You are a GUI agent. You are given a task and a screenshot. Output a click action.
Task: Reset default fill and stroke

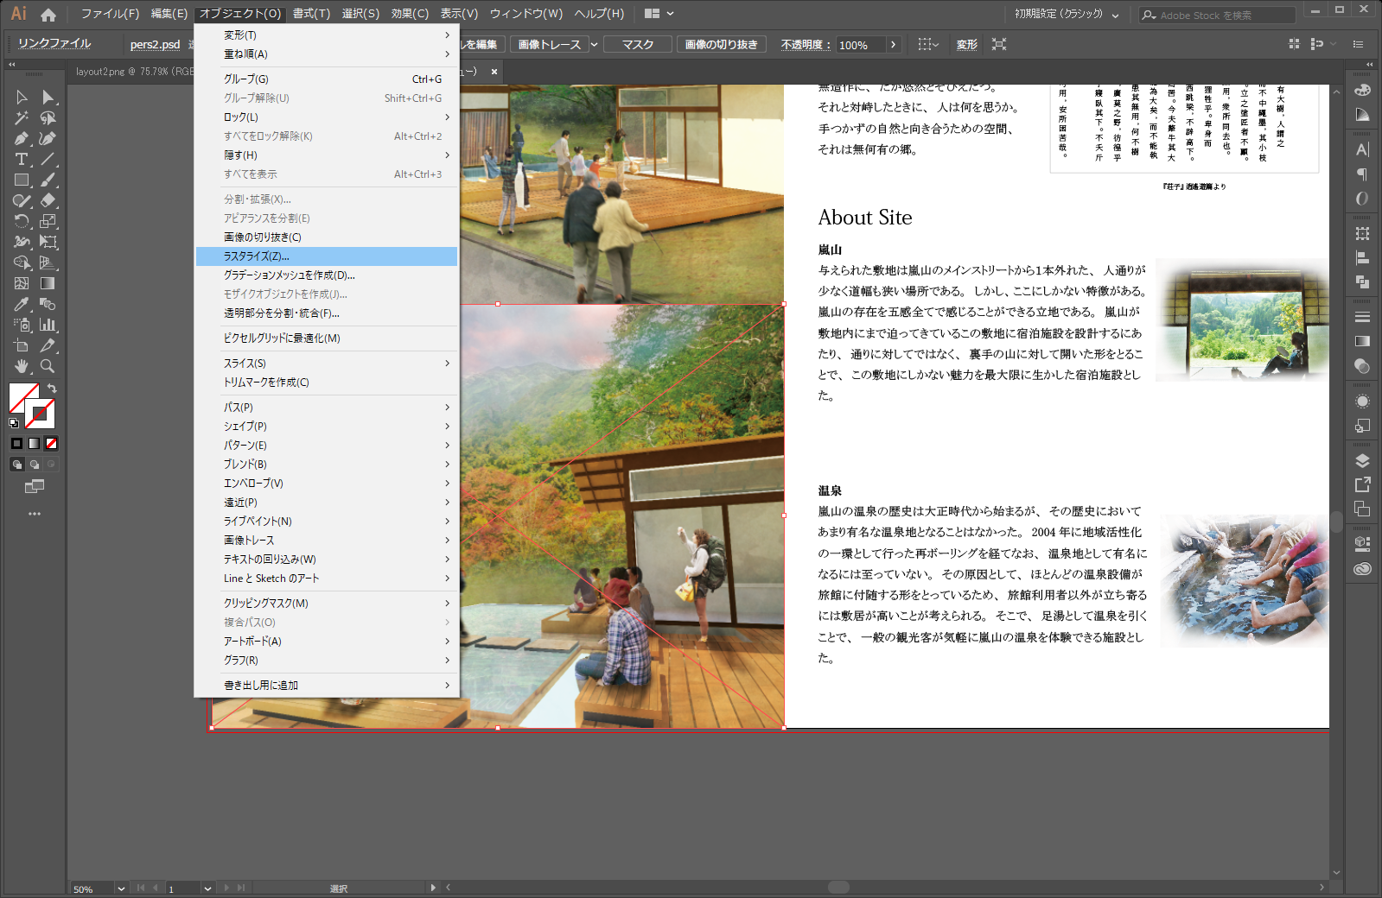(14, 423)
